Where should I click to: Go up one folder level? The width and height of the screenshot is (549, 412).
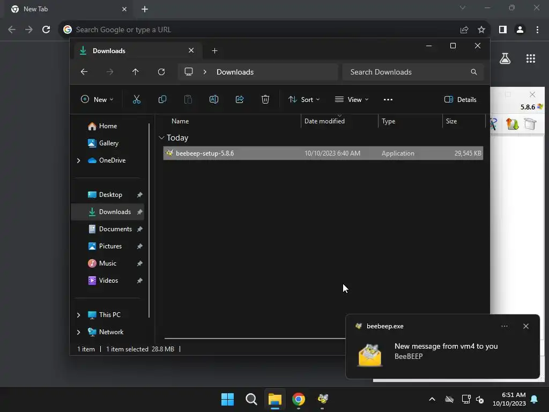136,72
